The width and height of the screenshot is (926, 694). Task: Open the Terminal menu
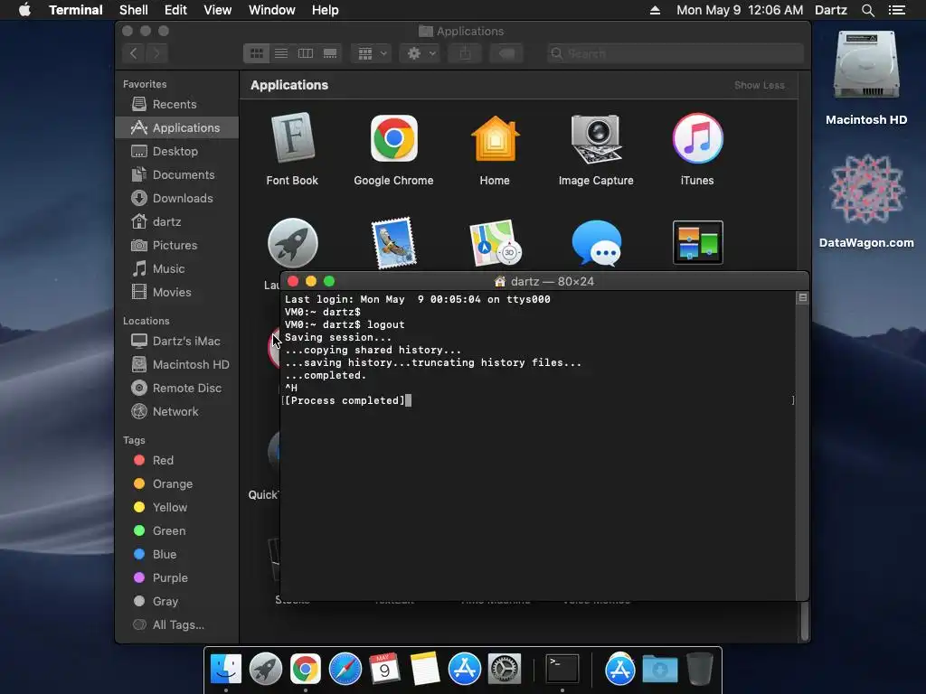(76, 10)
